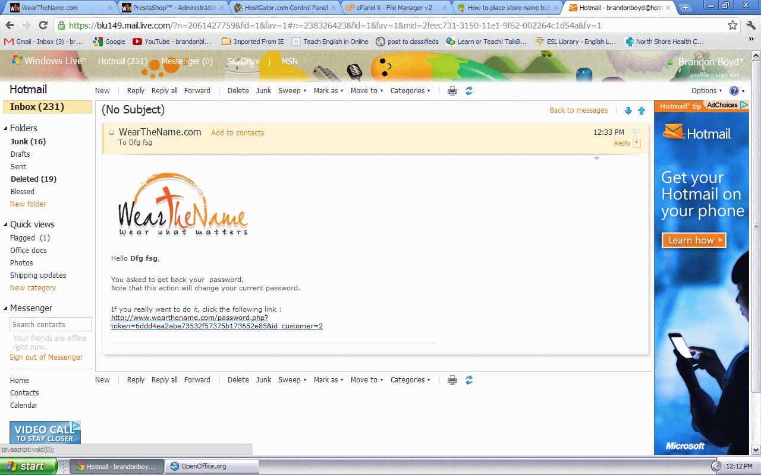This screenshot has height=475, width=761.
Task: Open the Imported From IE bookmarks folder
Action: click(x=253, y=42)
